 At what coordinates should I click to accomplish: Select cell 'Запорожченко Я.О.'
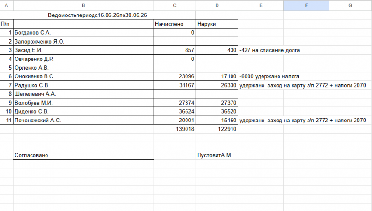tap(83, 42)
